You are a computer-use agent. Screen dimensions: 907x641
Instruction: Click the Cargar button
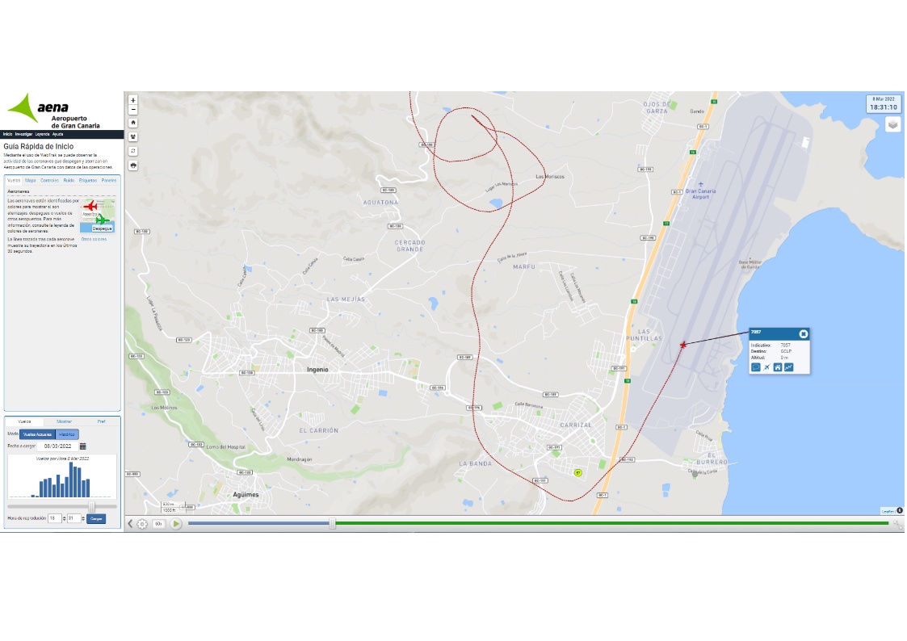click(x=96, y=518)
